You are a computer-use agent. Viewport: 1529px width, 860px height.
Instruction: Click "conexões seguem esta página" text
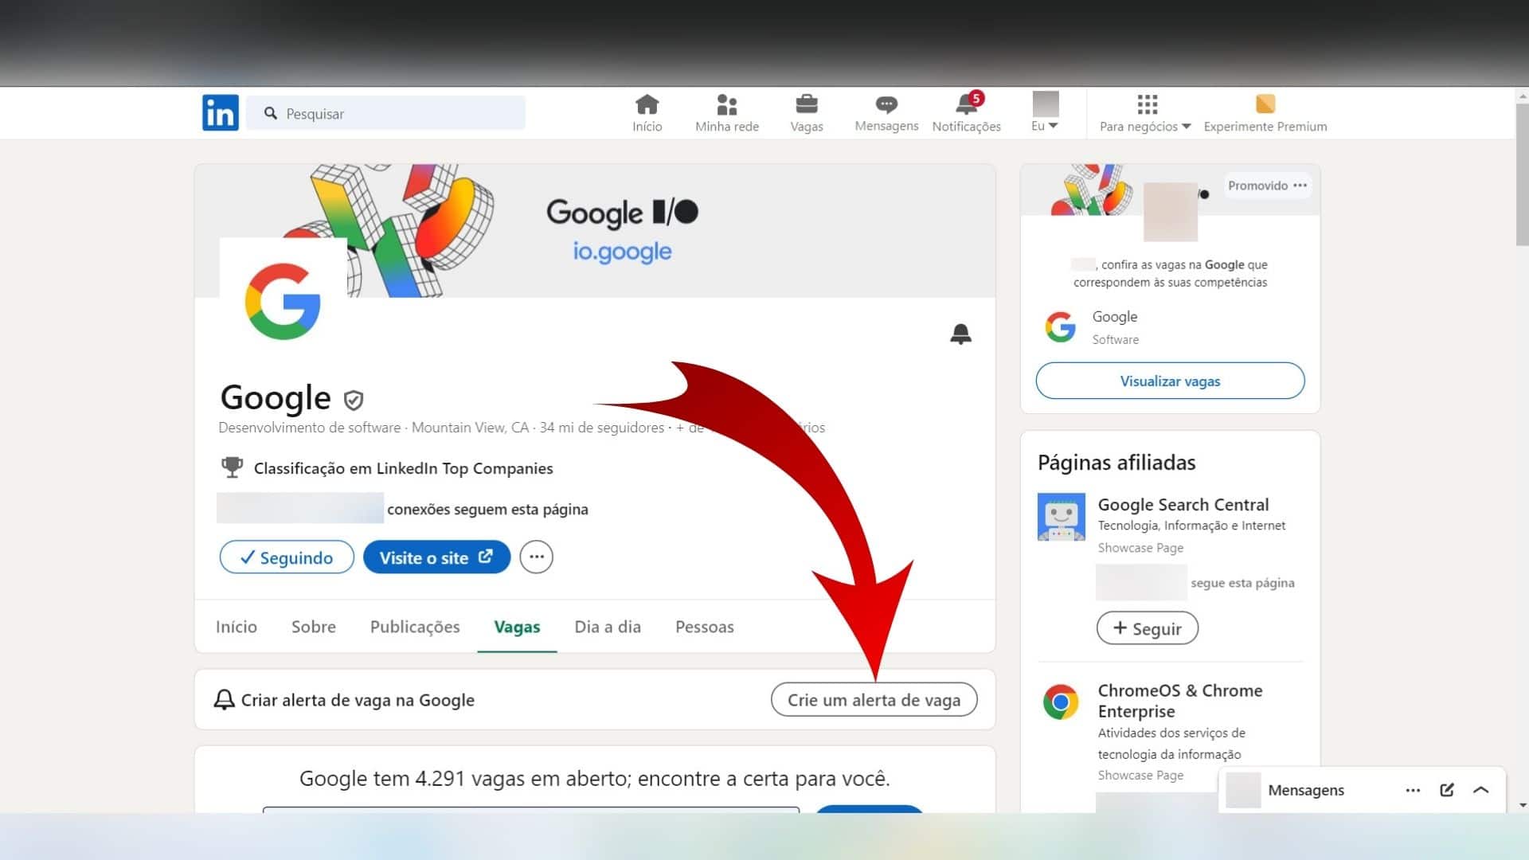(x=487, y=509)
